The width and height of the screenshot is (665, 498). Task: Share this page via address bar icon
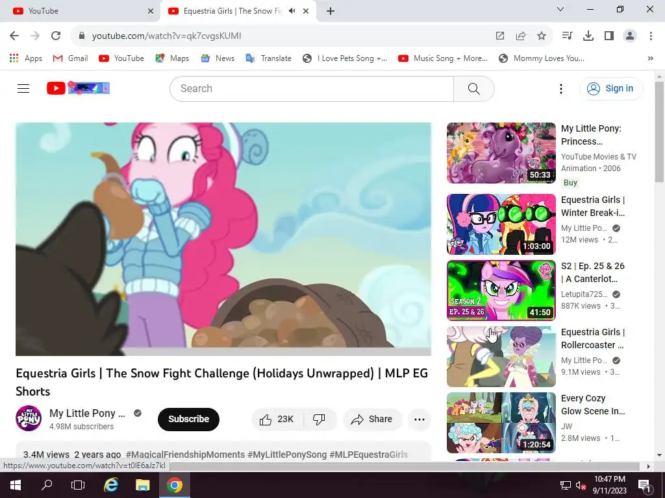tap(521, 36)
